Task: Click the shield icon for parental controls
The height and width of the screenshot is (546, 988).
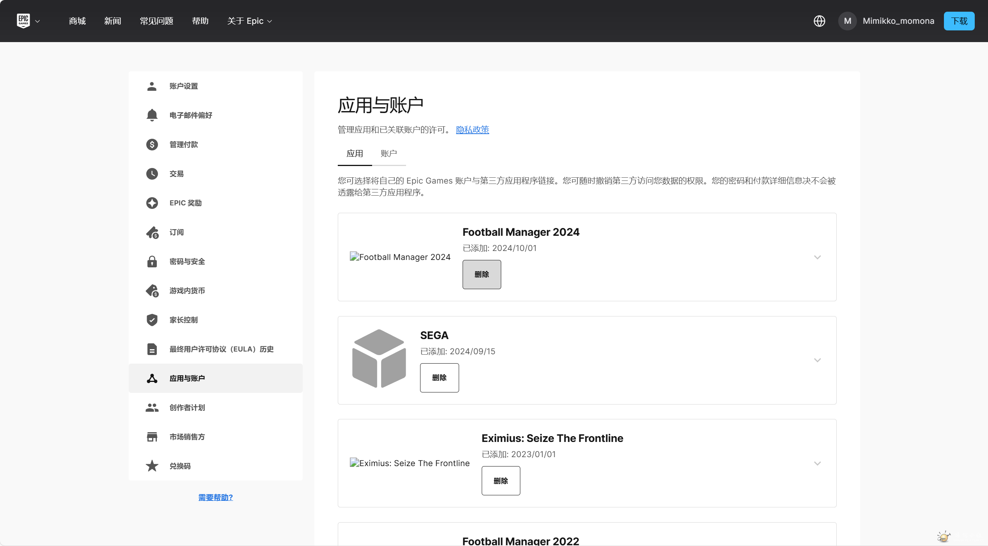Action: (x=152, y=320)
